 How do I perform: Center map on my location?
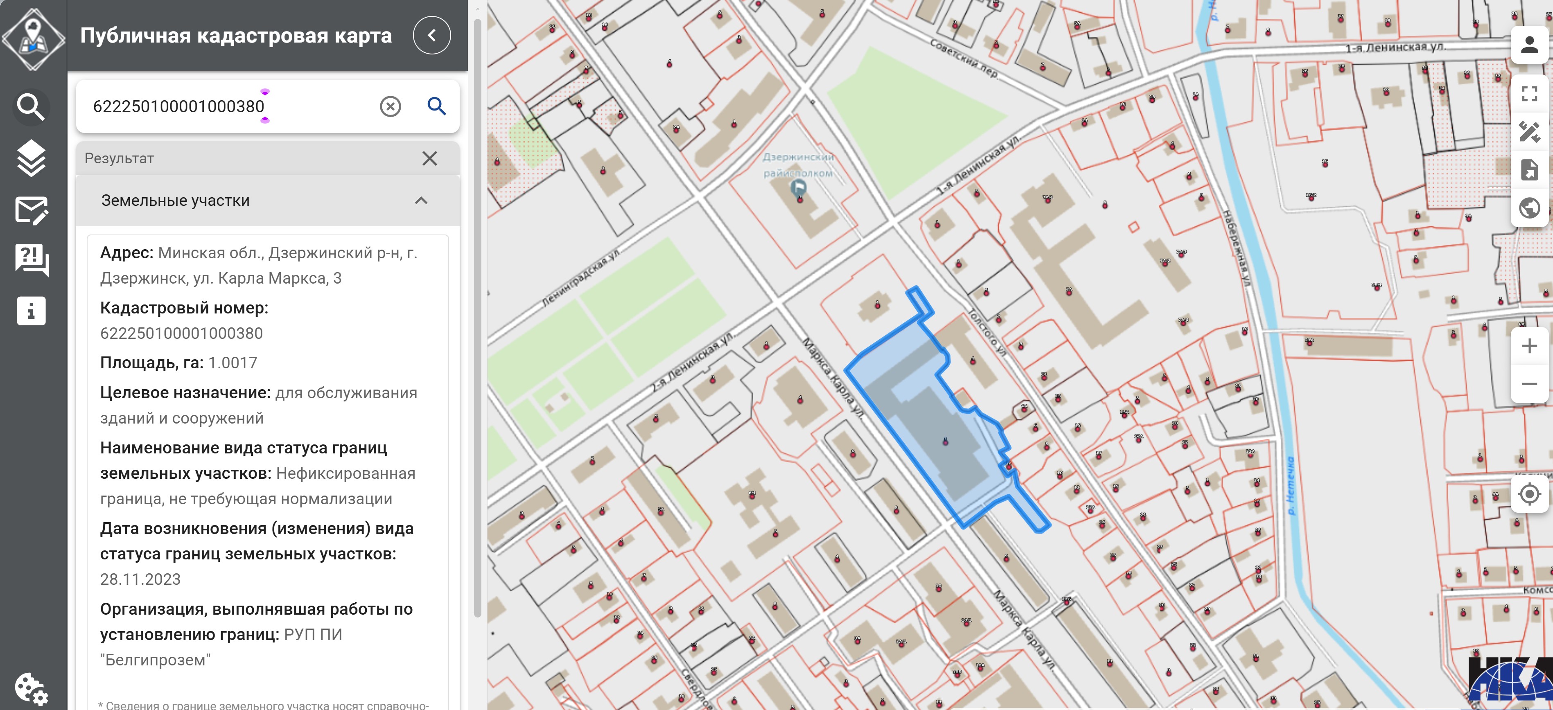1529,494
